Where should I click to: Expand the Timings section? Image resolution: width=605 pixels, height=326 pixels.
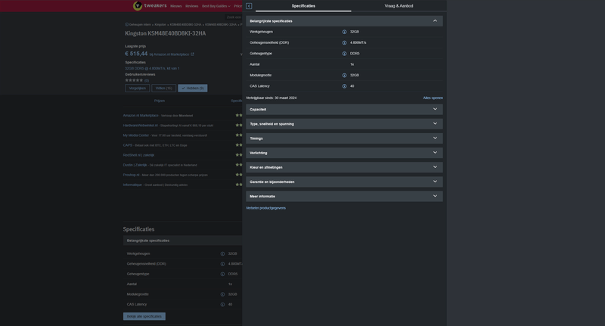(x=435, y=138)
